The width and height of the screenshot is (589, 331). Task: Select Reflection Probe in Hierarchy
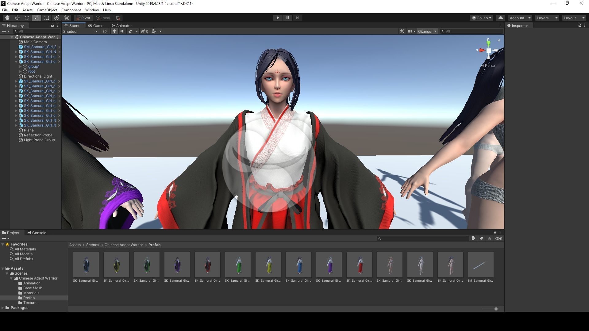pyautogui.click(x=38, y=135)
